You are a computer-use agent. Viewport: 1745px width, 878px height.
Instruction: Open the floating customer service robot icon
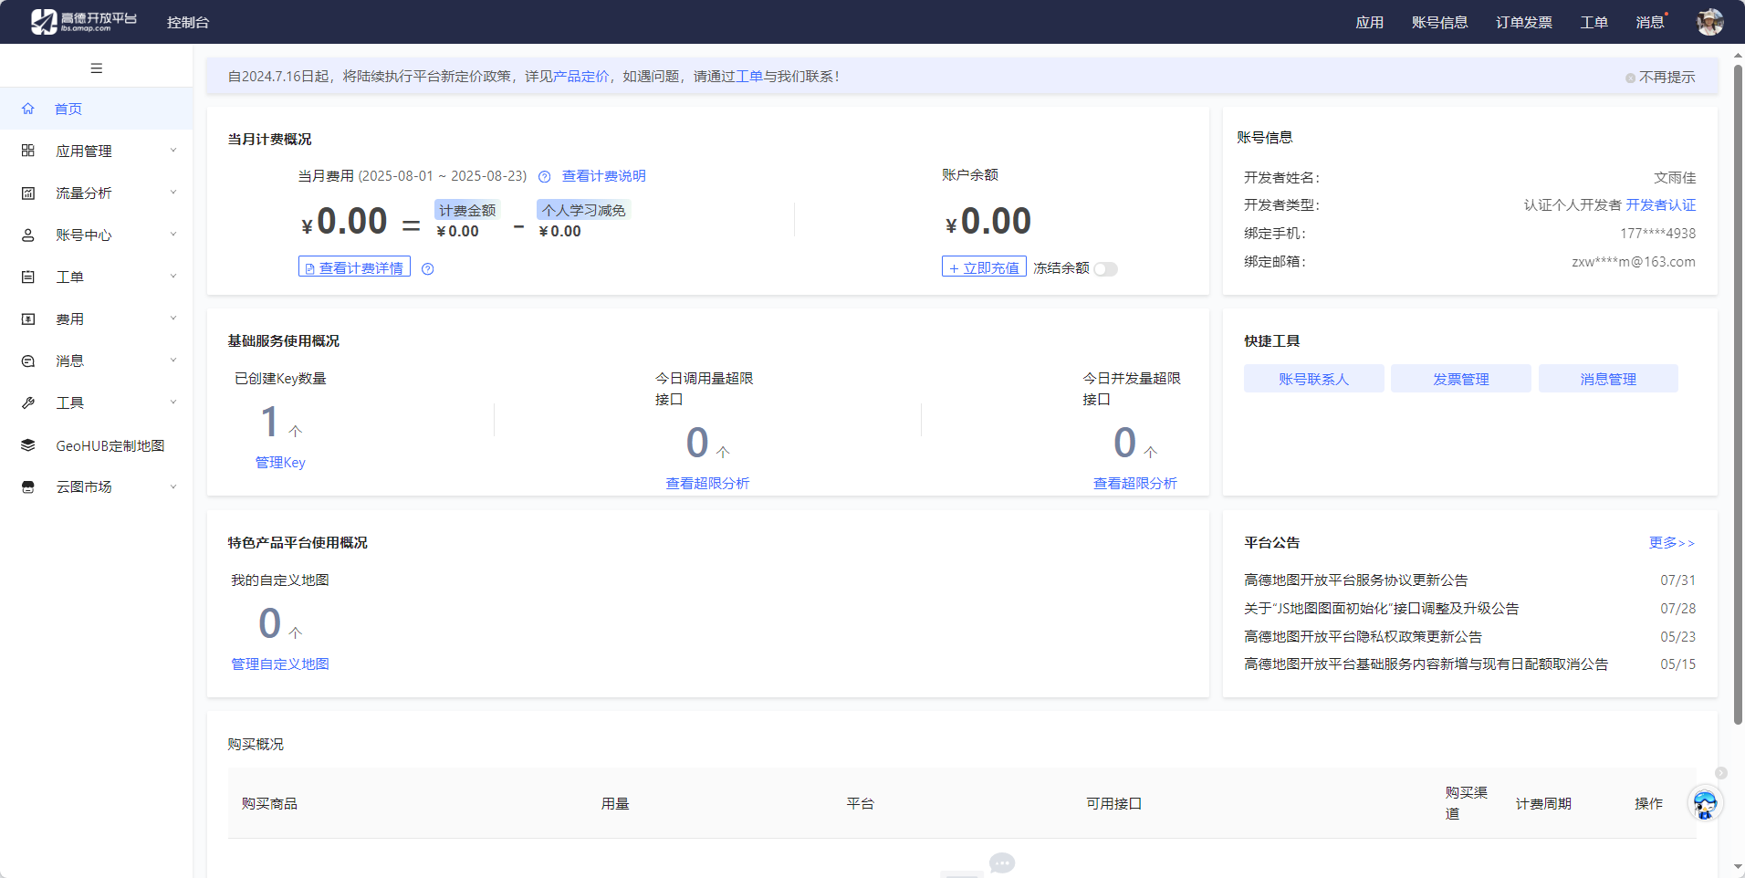pos(1704,804)
